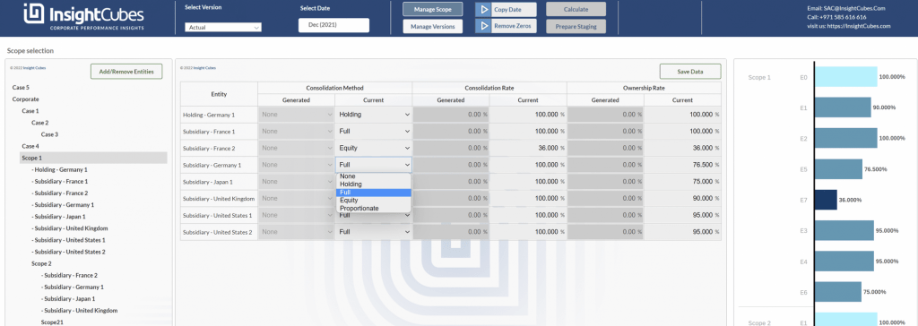Open Current method dropdown for Holding - Germany 1
This screenshot has height=326, width=918.
(x=374, y=115)
